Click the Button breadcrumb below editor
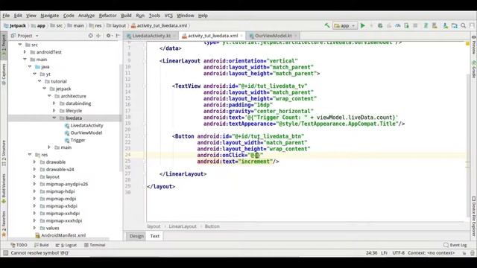This screenshot has height=268, width=477. coord(212,226)
